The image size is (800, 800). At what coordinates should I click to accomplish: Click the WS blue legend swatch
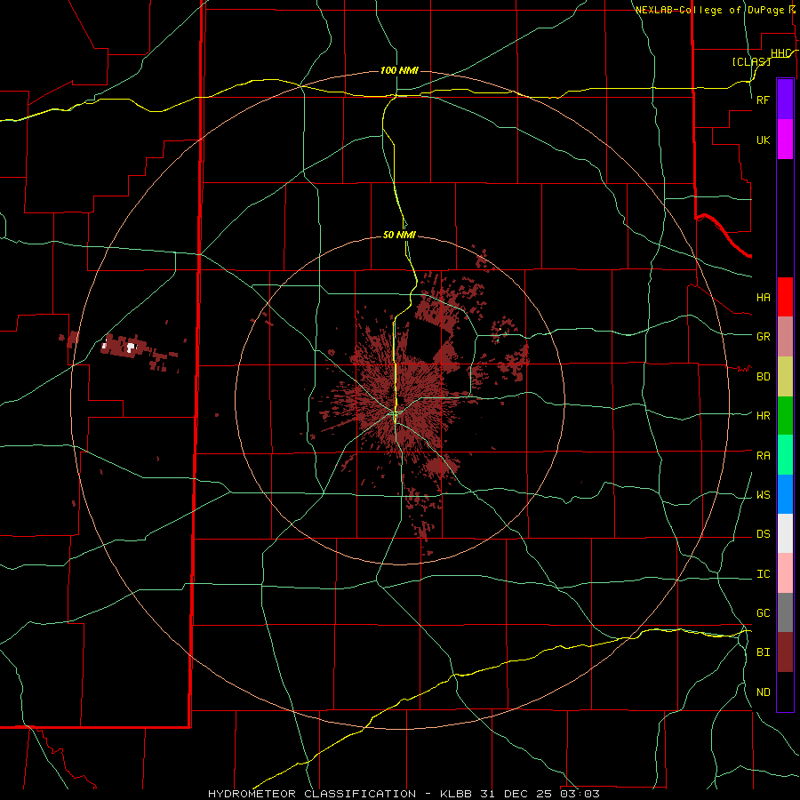pyautogui.click(x=785, y=494)
